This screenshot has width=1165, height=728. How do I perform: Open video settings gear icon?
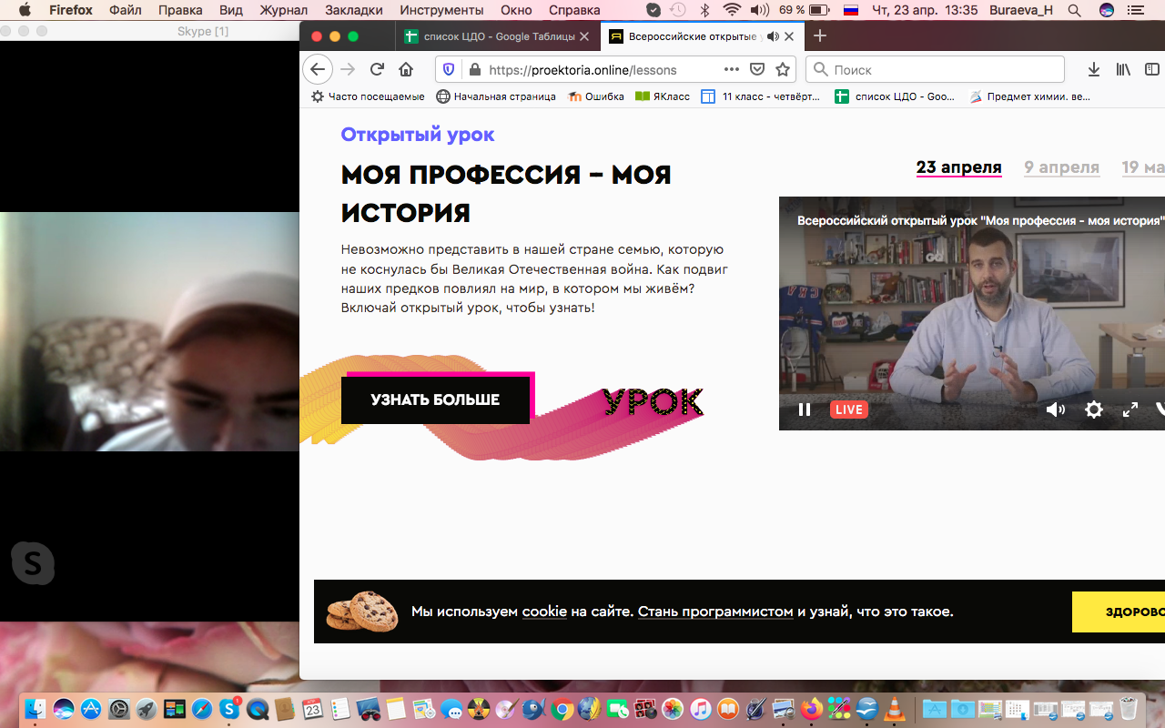[1094, 409]
